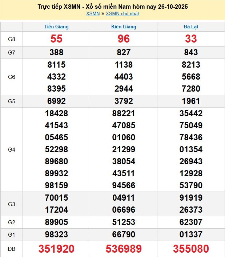
Task: Open the XSMN breadcrumb link
Action: click(93, 14)
